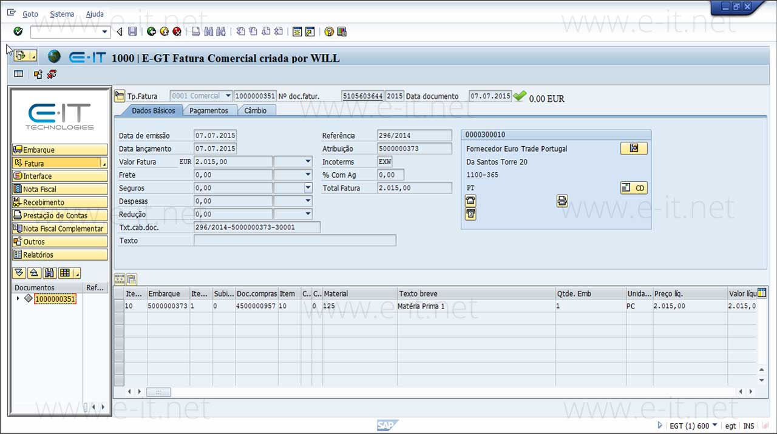The width and height of the screenshot is (777, 434).
Task: Open Help with the question mark icon
Action: click(x=329, y=32)
